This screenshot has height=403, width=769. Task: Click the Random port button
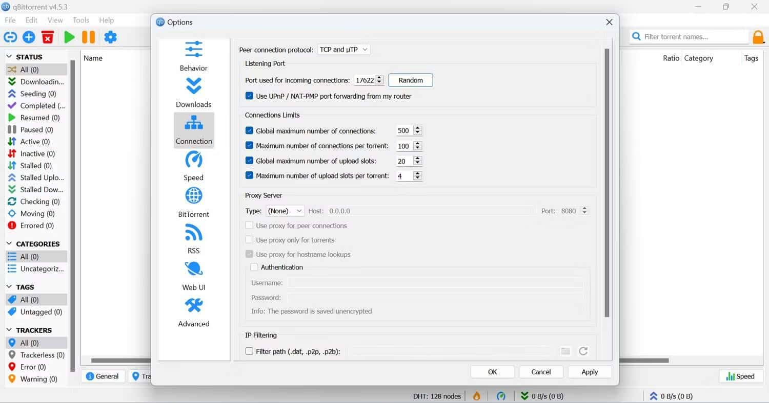coord(410,80)
